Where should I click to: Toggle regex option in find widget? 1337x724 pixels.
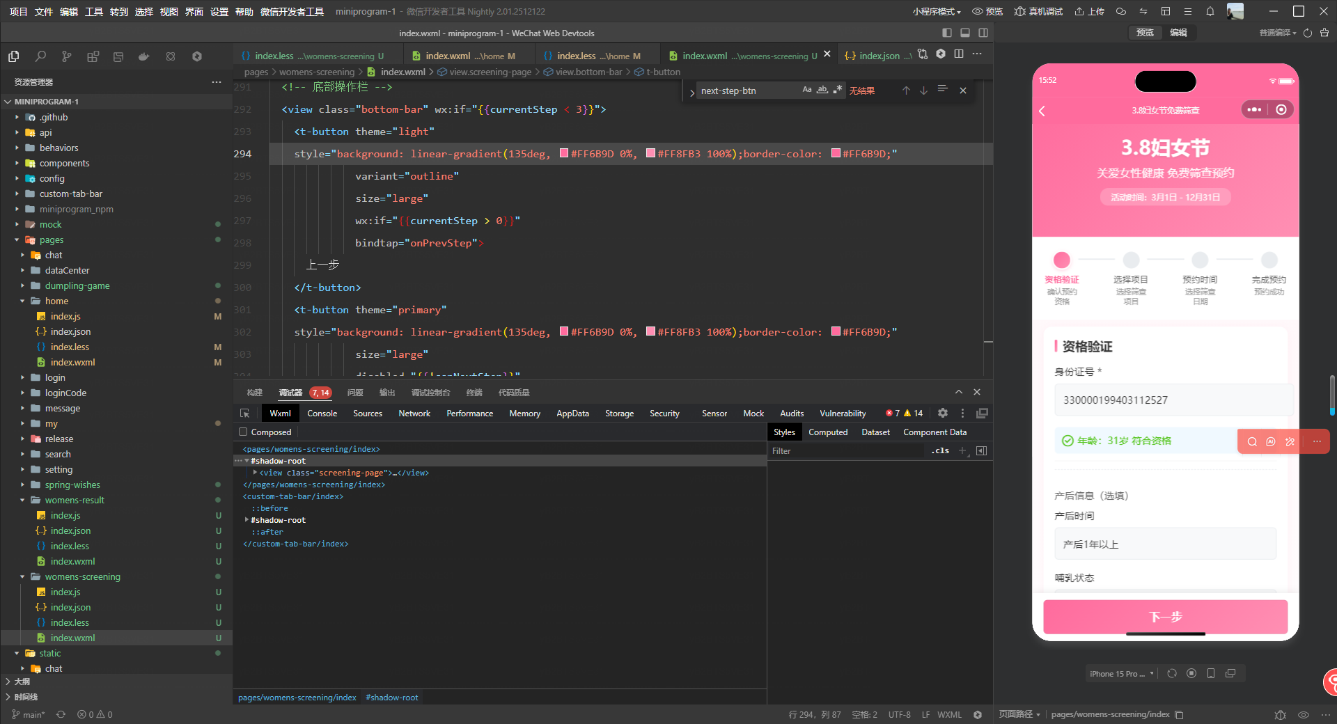pyautogui.click(x=838, y=90)
